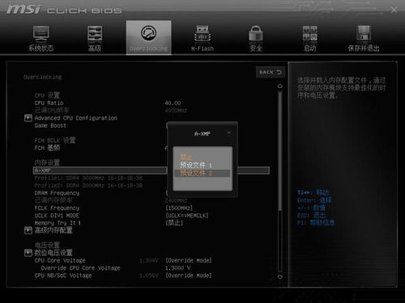Select the CPU Ratio row
This screenshot has width=405, height=303.
tap(151, 103)
